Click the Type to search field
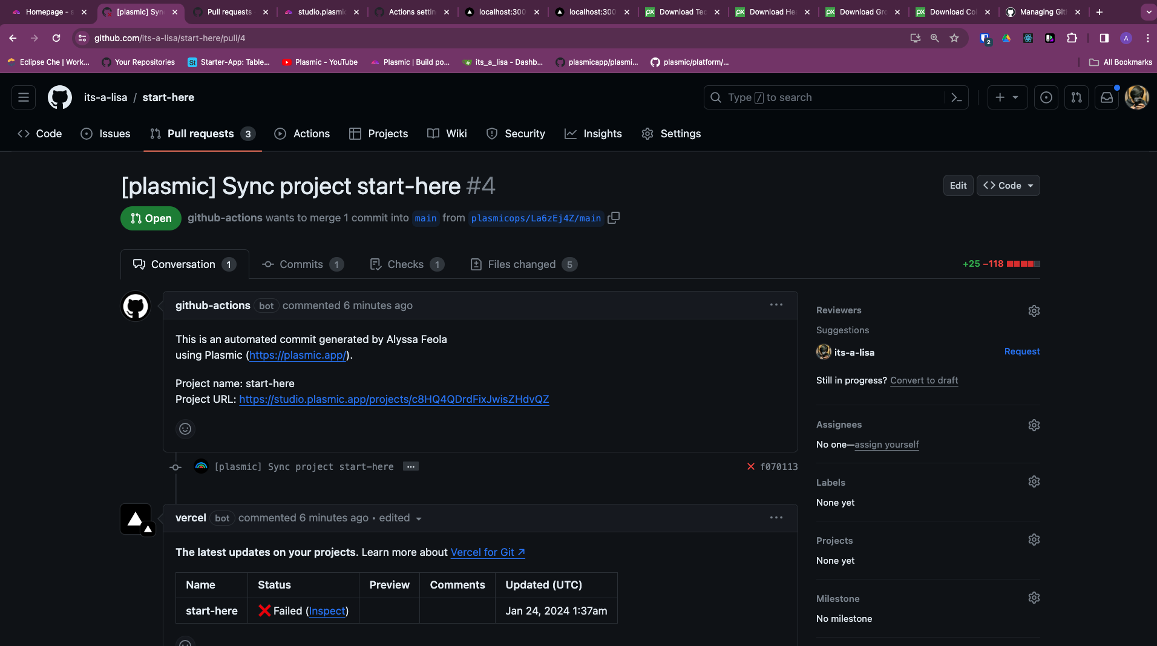1157x646 pixels. coord(823,97)
